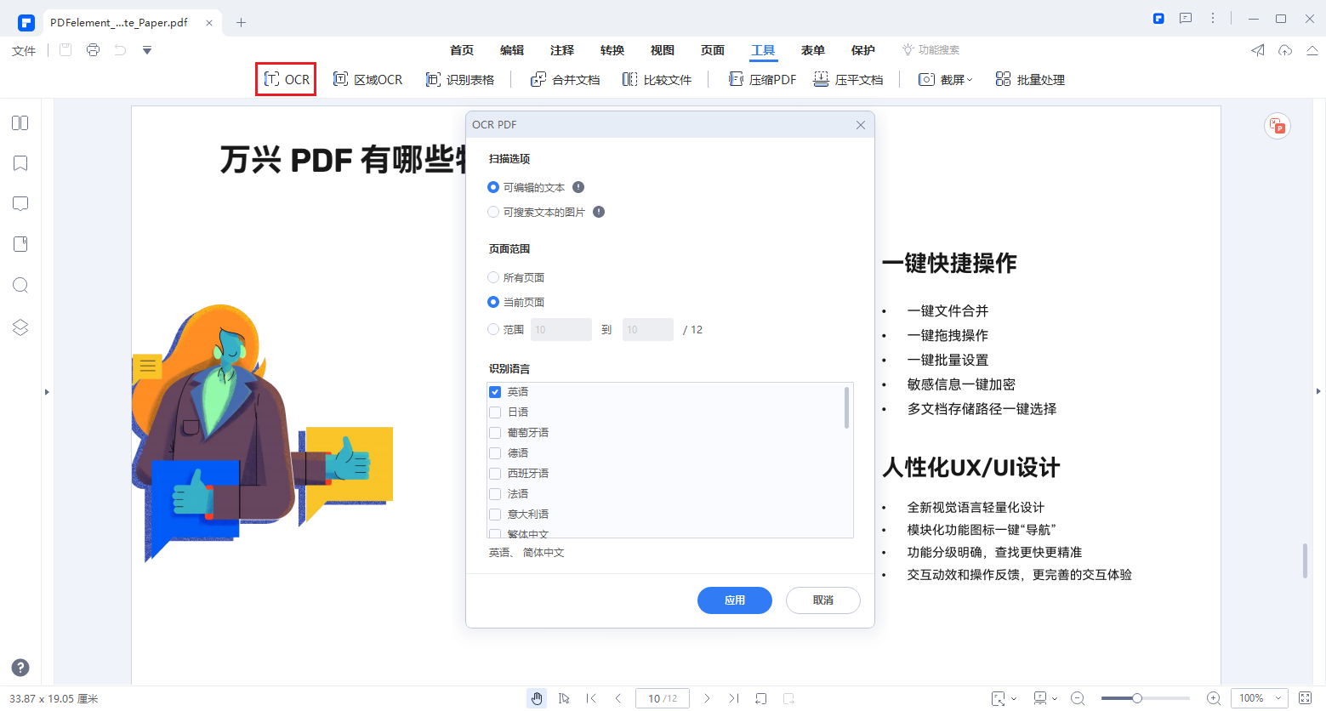1326x711 pixels.
Task: Select the hand pan tool
Action: 537,697
